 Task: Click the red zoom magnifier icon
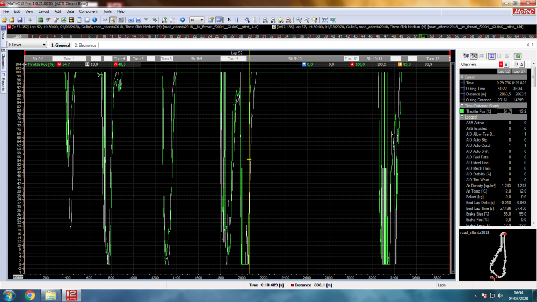pos(288,20)
